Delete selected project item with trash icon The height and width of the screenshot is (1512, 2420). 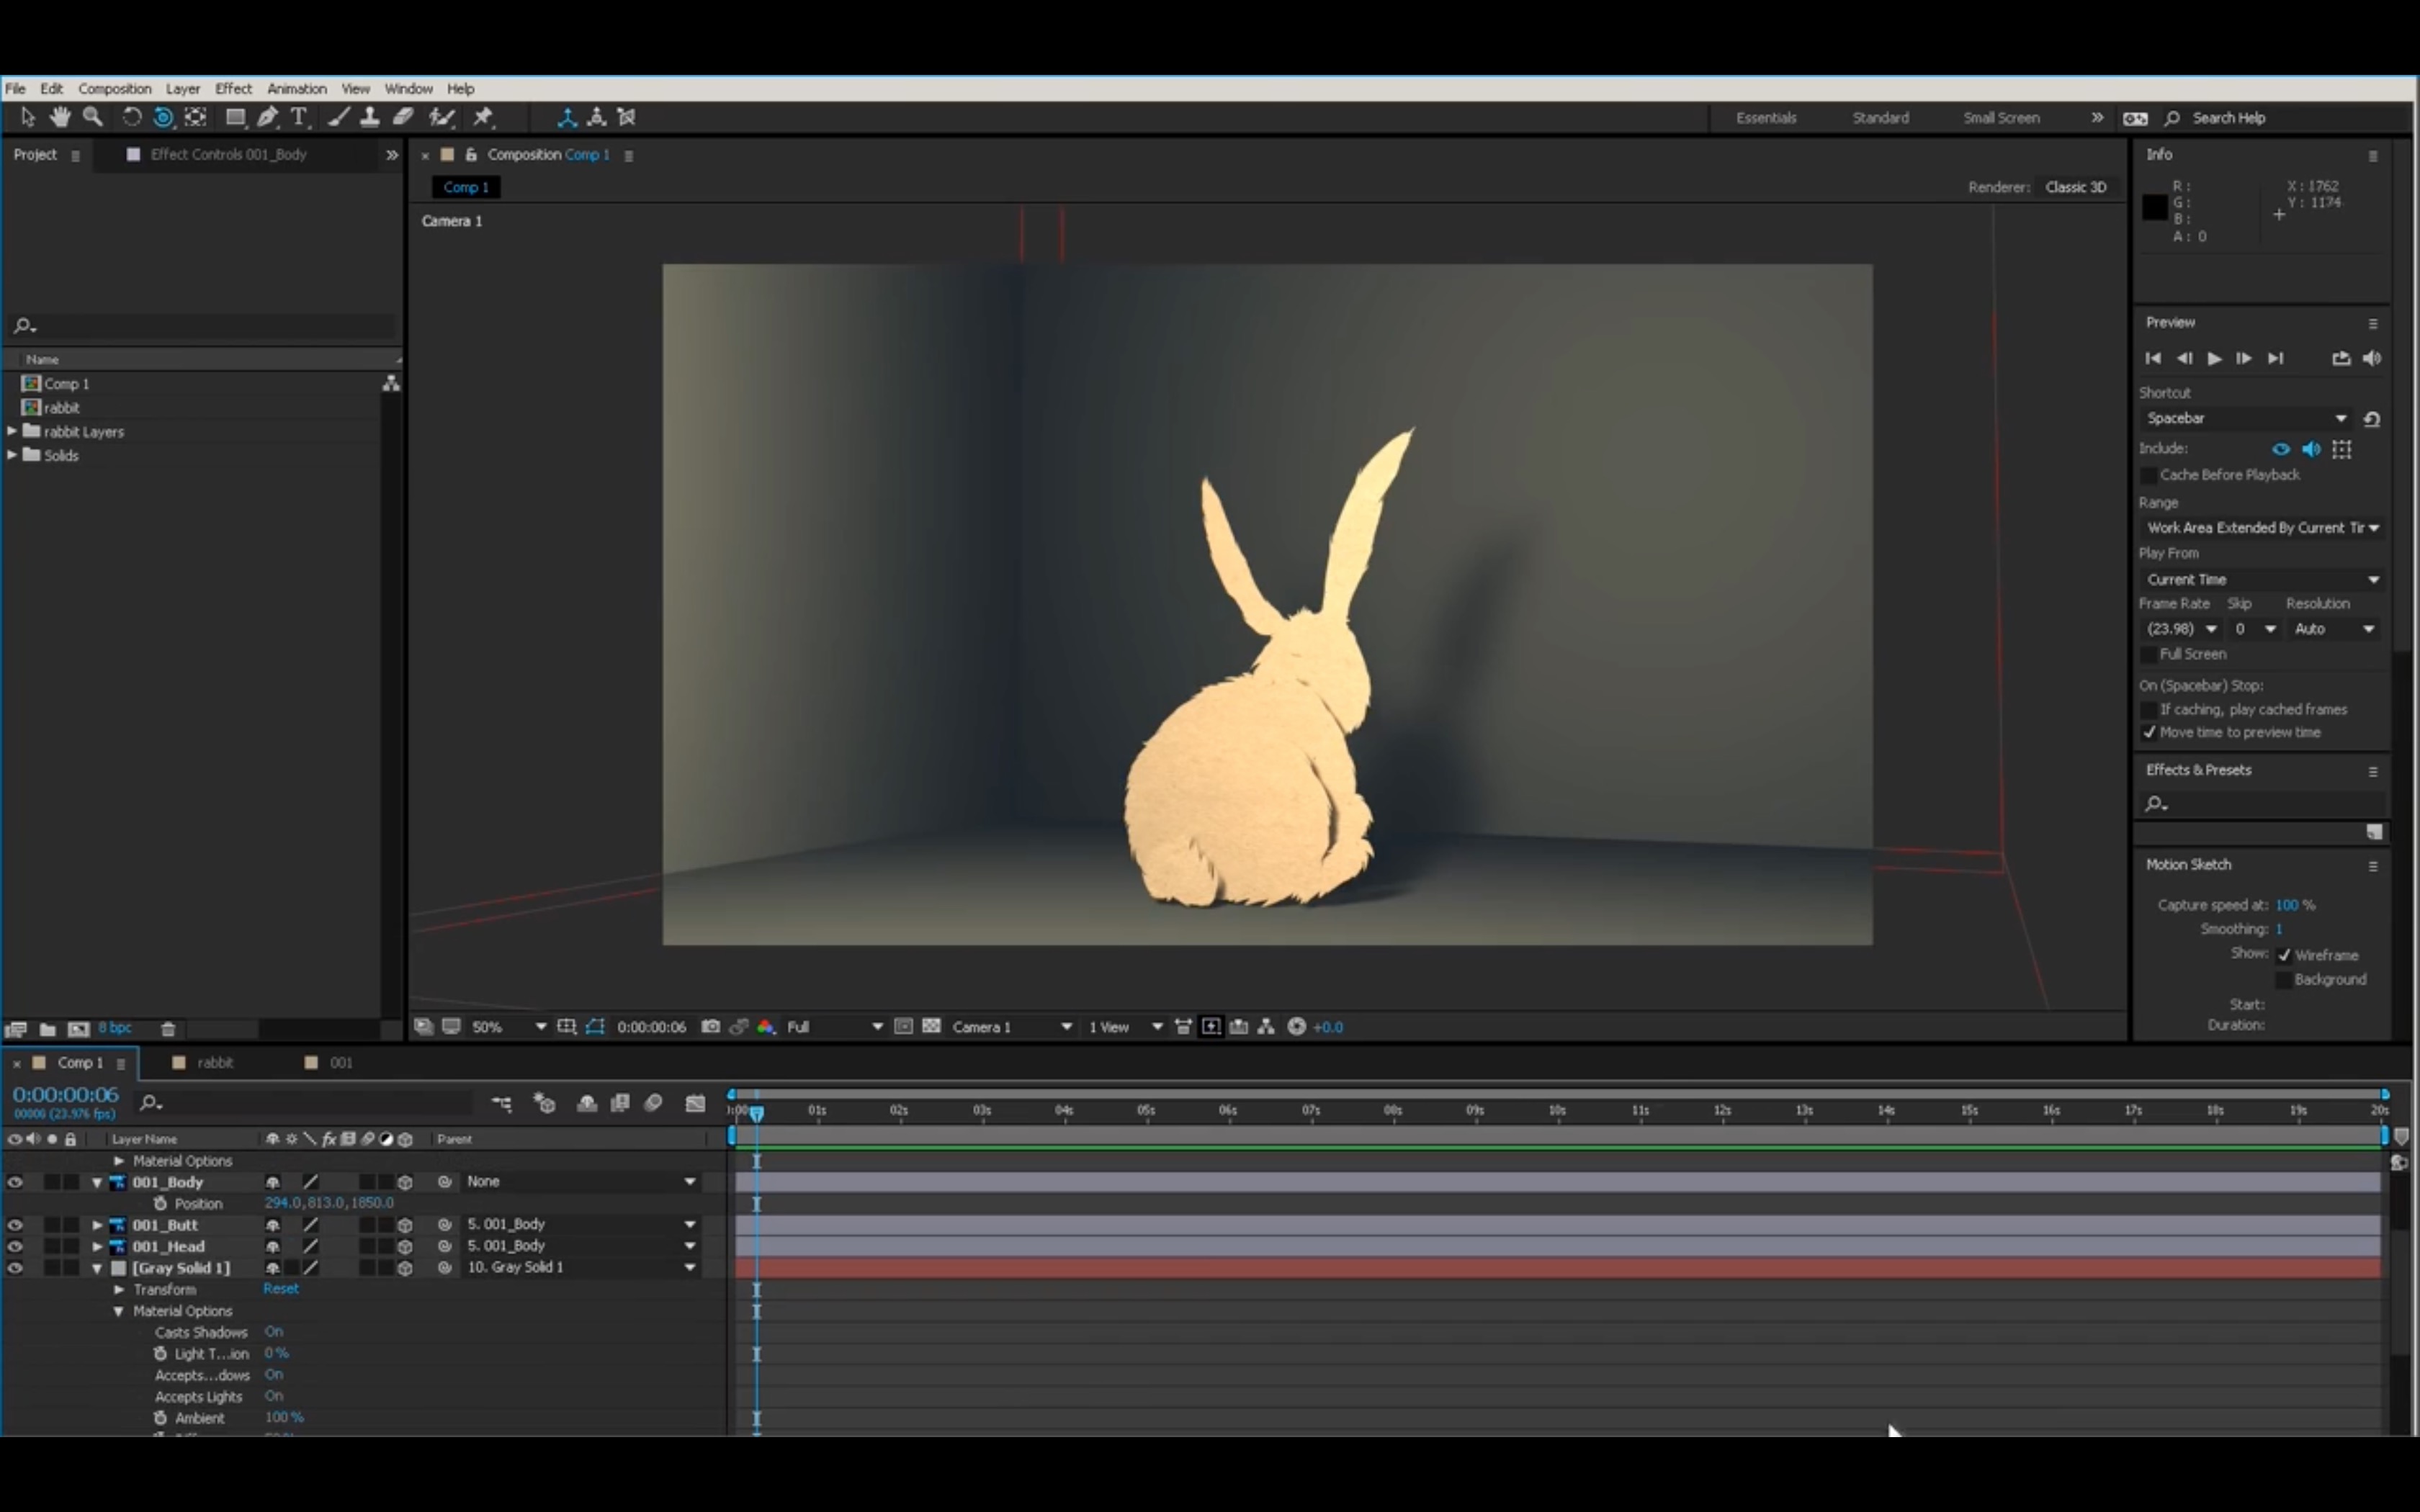click(168, 1028)
